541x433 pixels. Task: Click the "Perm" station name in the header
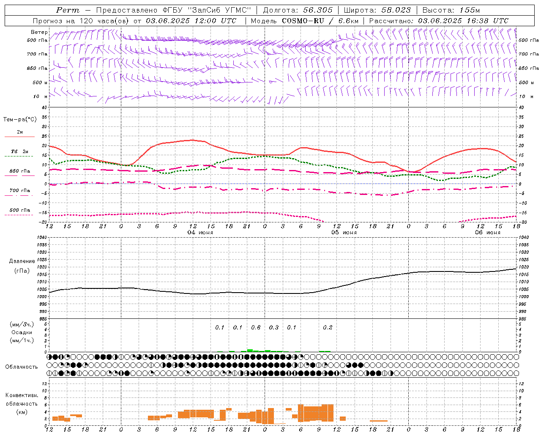68,10
